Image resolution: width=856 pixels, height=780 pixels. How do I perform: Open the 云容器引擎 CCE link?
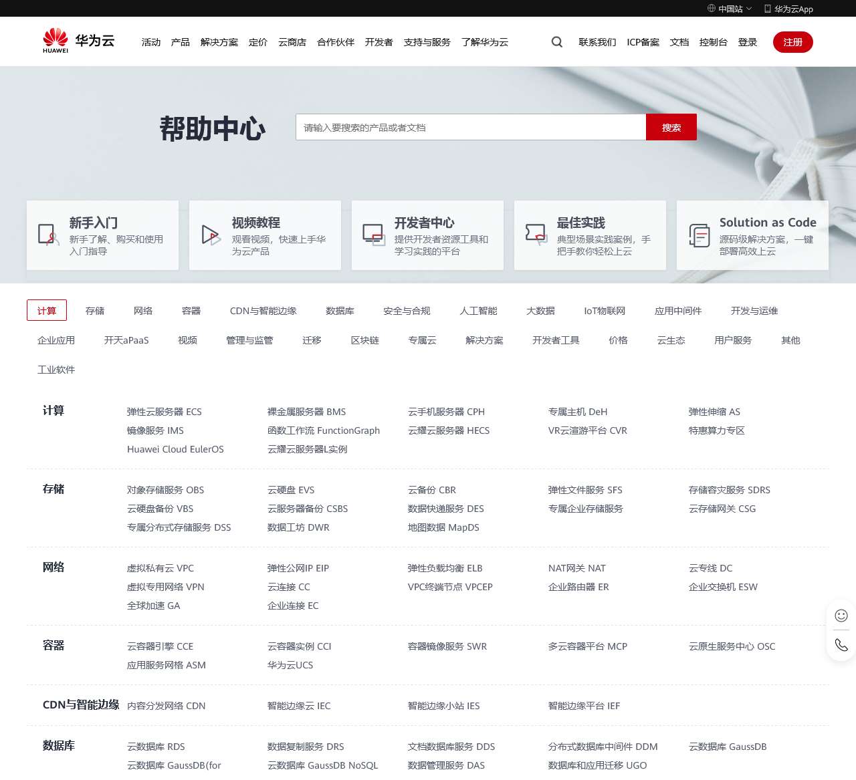coord(160,646)
